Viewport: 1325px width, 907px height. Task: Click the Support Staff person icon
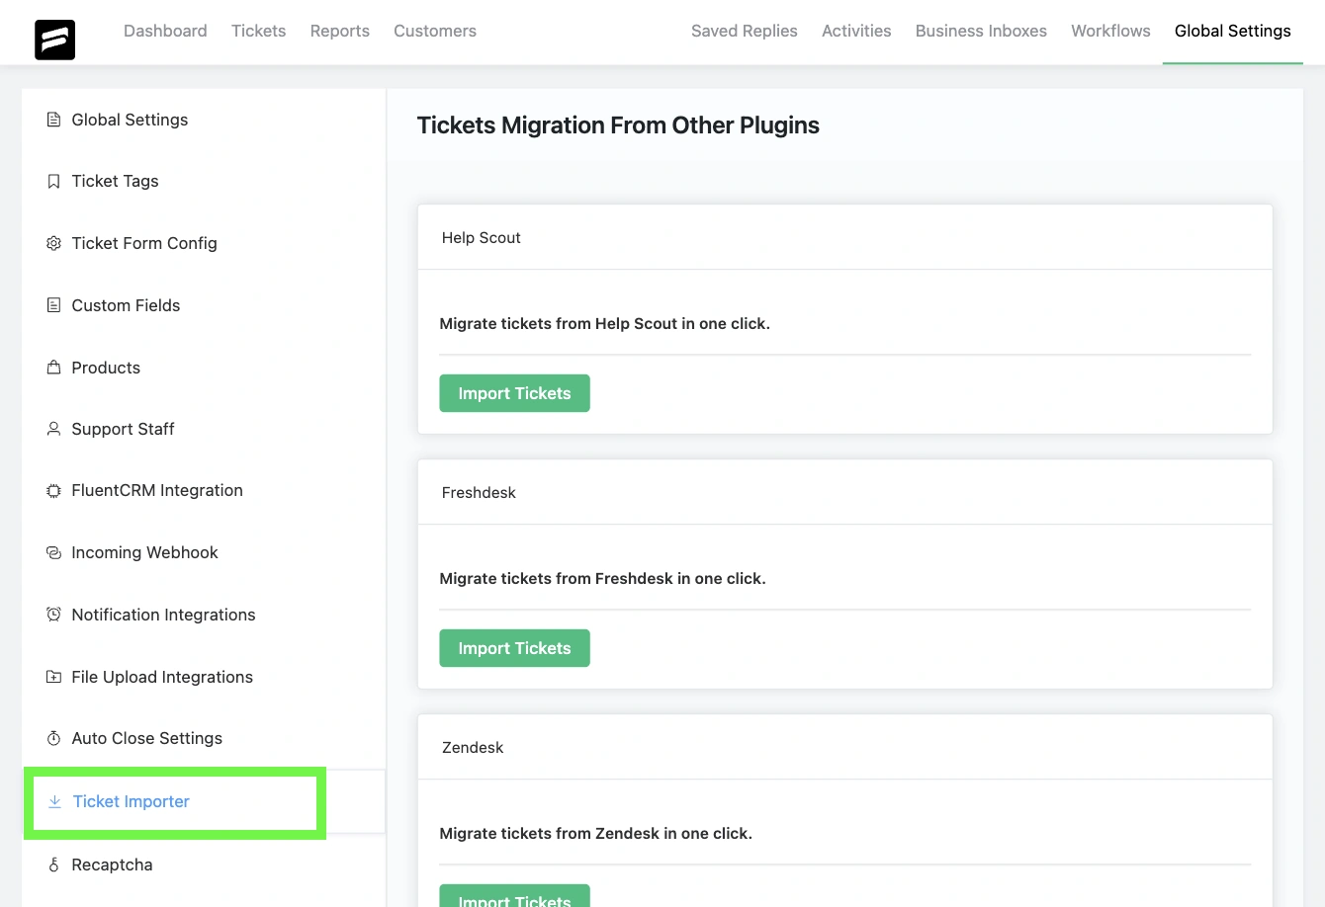[53, 429]
